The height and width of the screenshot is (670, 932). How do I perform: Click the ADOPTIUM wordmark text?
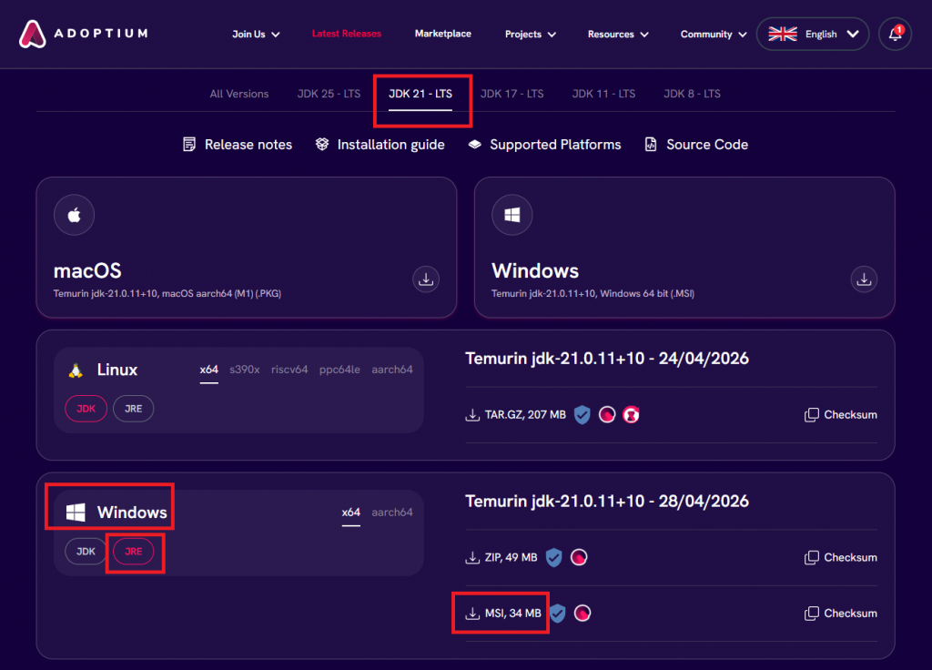click(101, 34)
